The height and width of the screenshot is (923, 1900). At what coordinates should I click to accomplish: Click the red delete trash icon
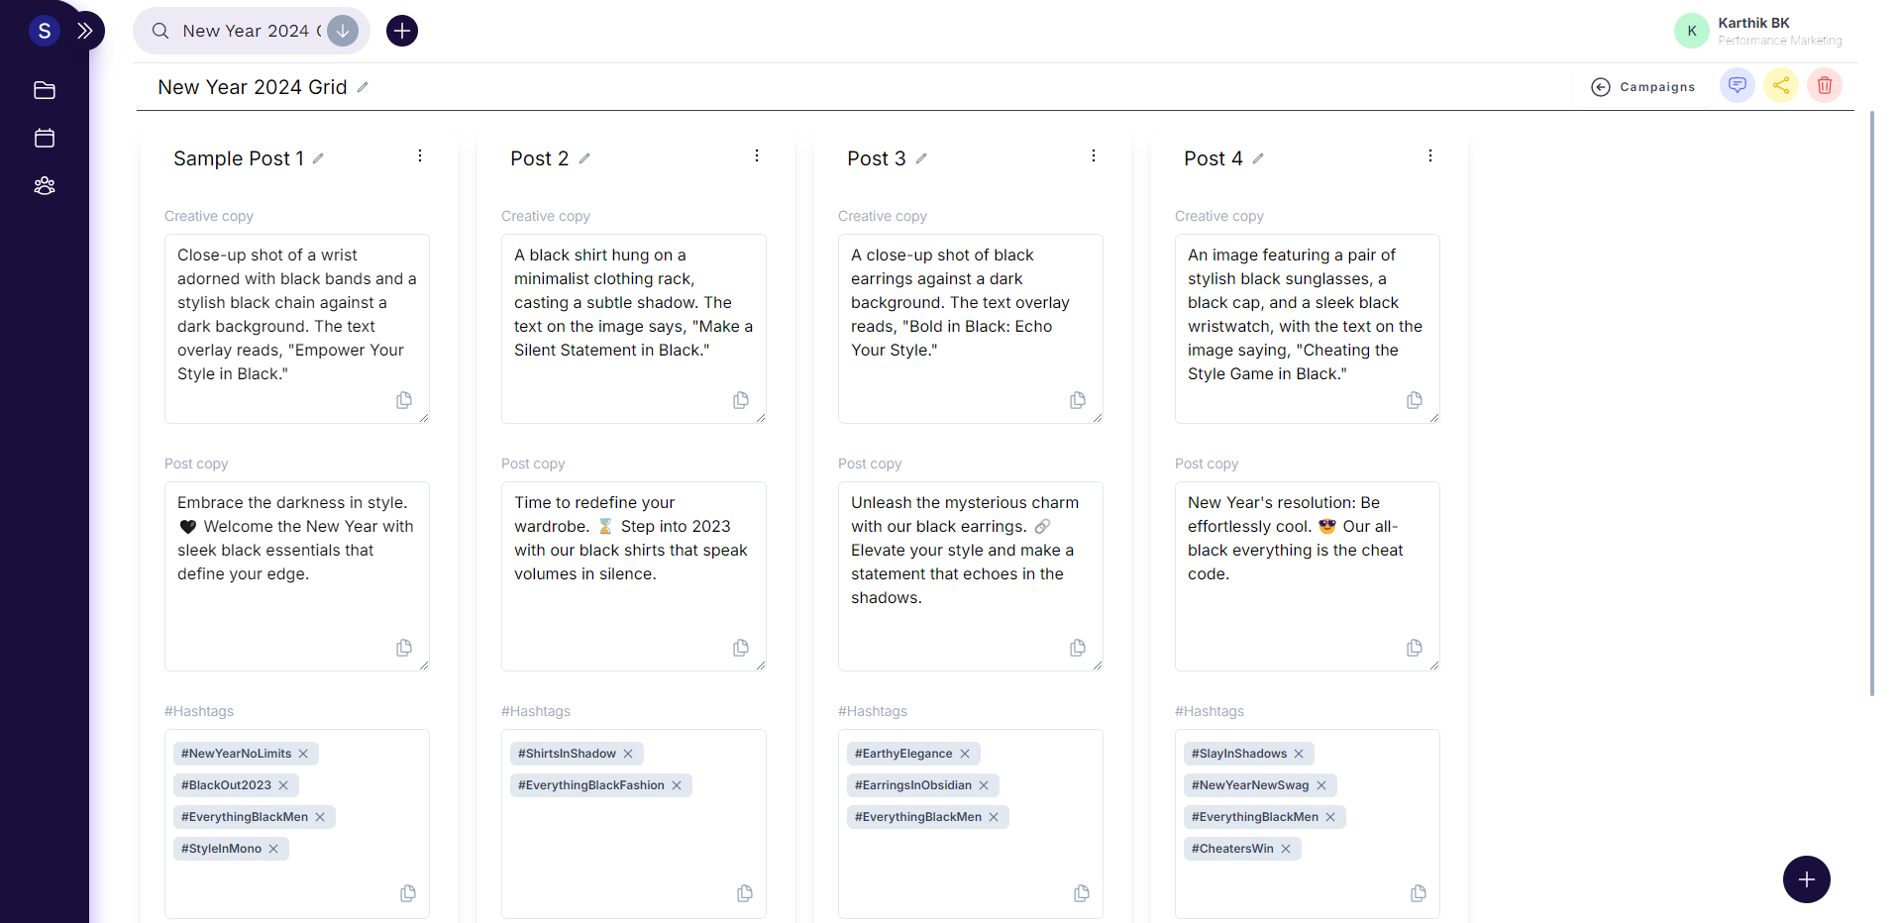click(1825, 85)
